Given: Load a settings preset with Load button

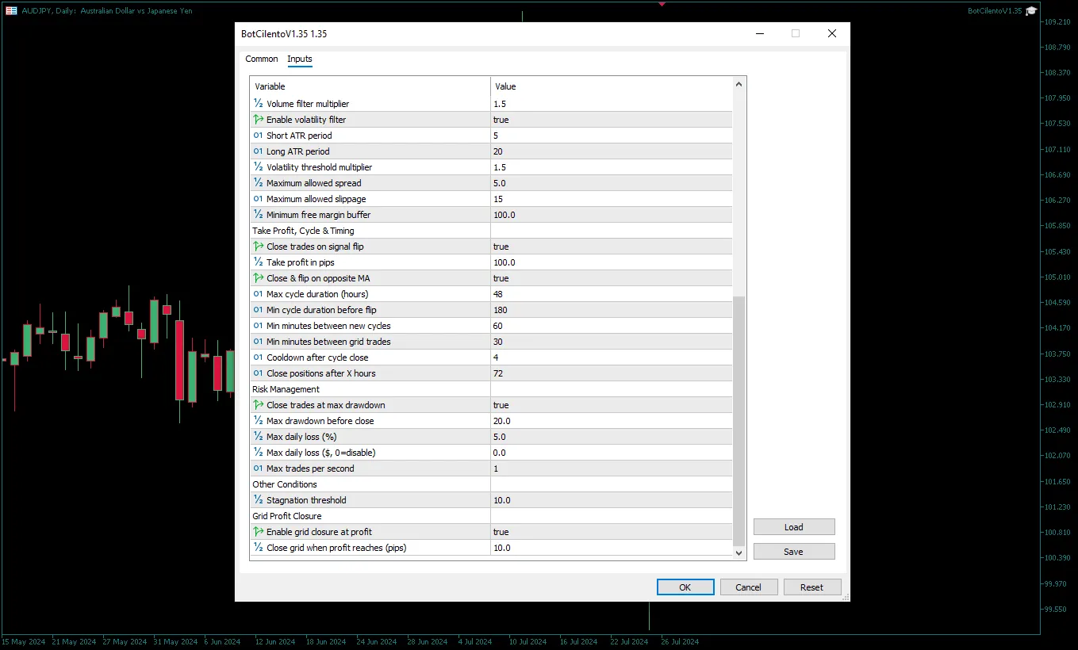Looking at the screenshot, I should pyautogui.click(x=794, y=527).
